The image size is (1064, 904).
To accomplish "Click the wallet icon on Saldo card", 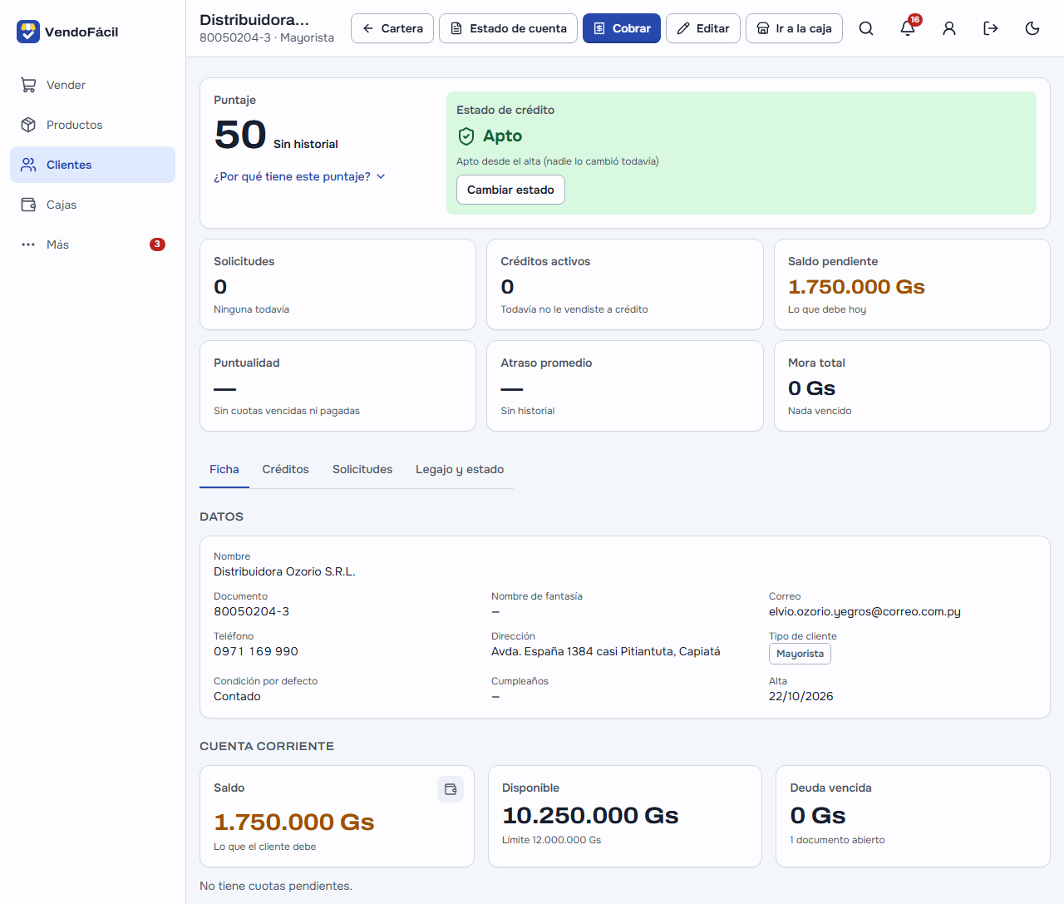I will point(451,789).
